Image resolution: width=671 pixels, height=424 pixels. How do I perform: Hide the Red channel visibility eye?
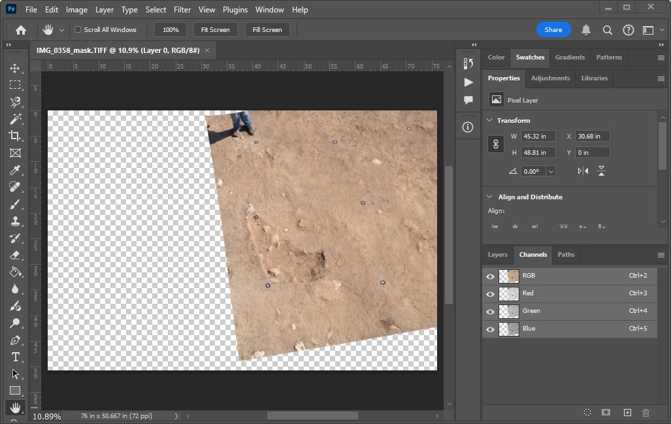(x=490, y=294)
